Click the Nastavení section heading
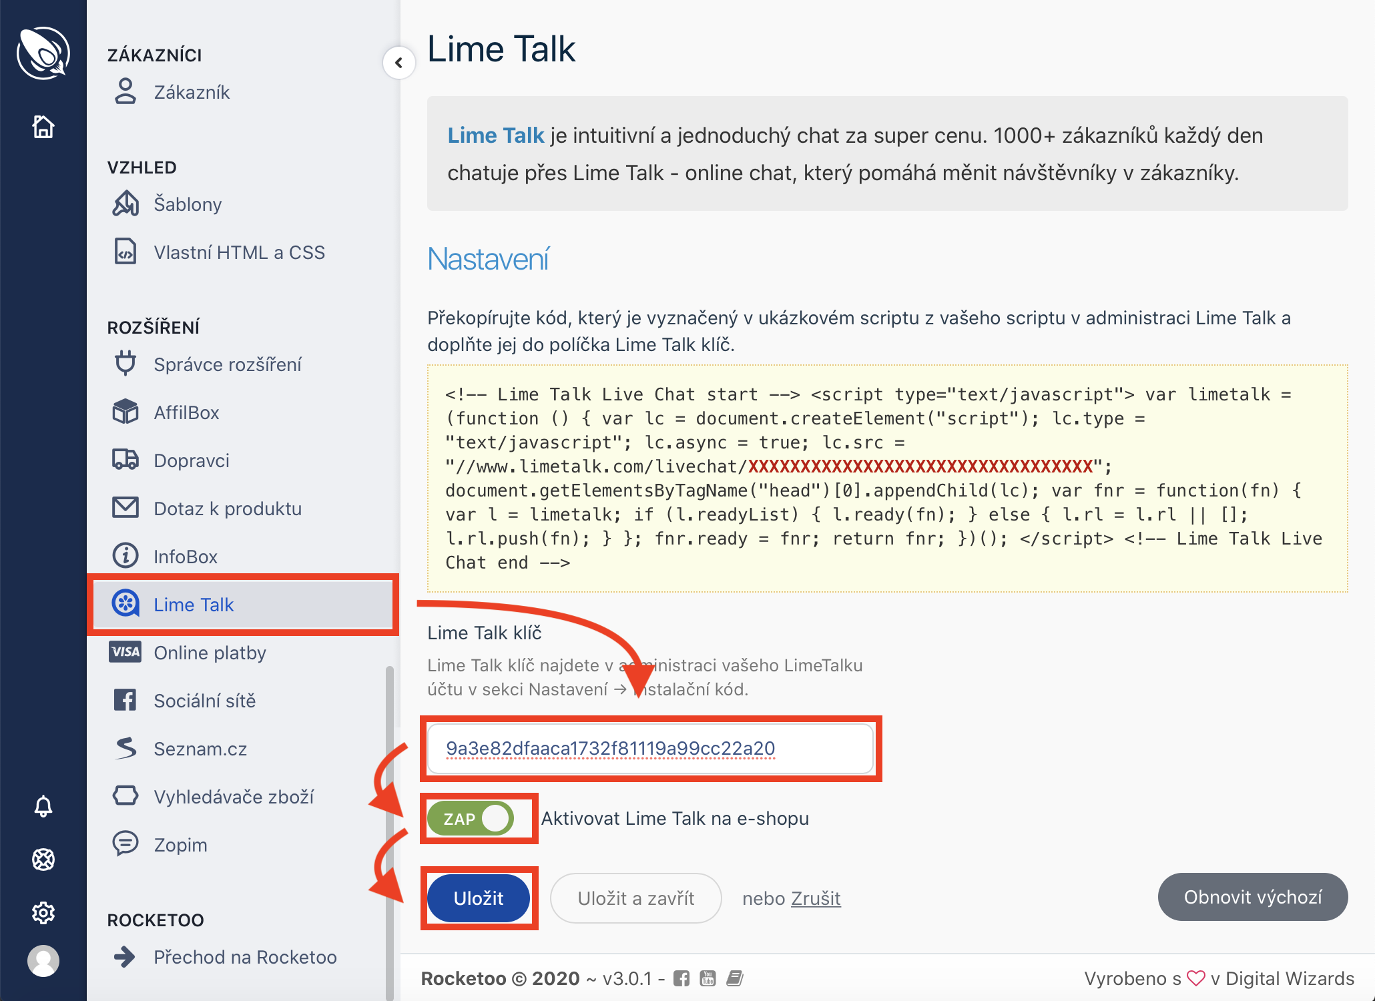 coord(488,259)
